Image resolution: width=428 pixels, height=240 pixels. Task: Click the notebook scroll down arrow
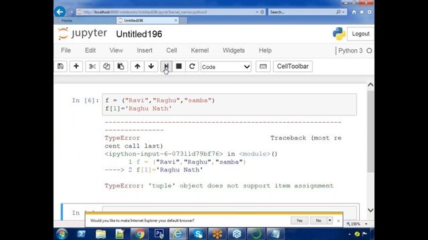tap(370, 210)
